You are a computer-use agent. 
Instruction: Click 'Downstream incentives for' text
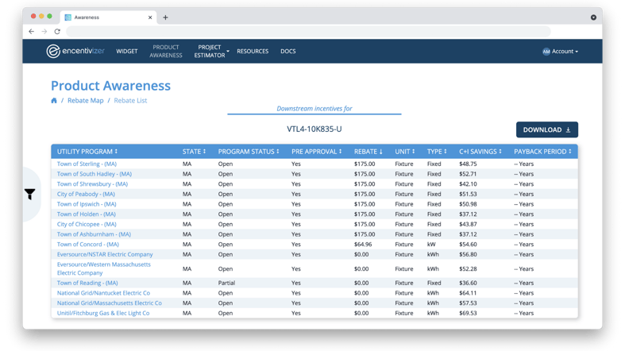click(x=314, y=108)
